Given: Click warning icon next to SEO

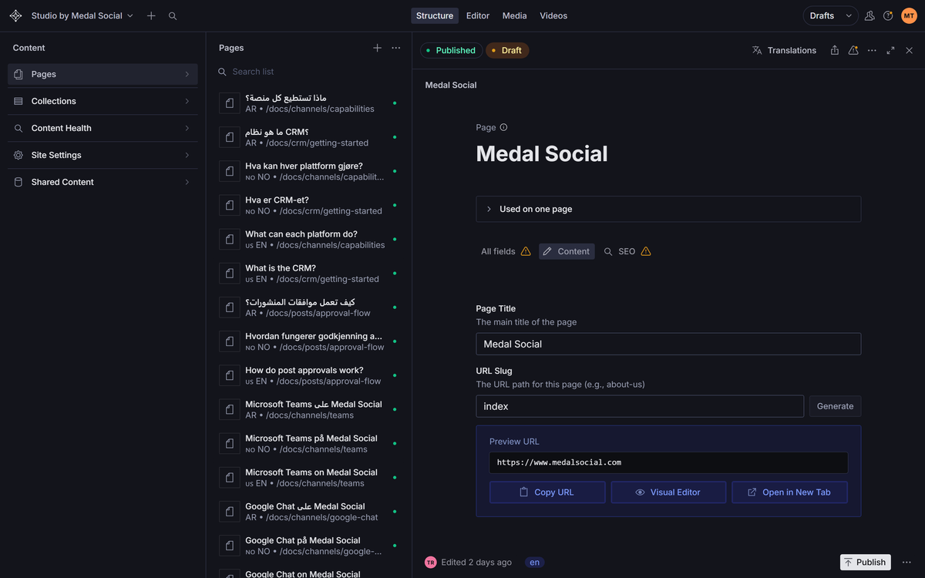Looking at the screenshot, I should click(646, 251).
